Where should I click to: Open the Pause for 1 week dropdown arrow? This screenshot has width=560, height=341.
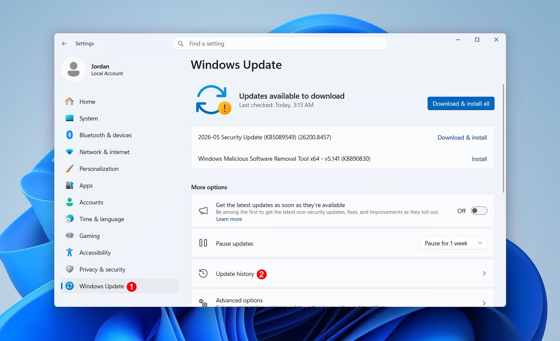click(480, 243)
